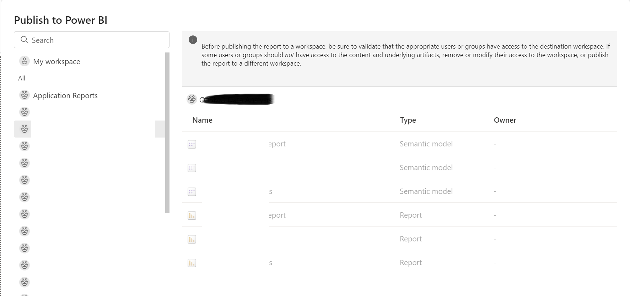The height and width of the screenshot is (296, 630).
Task: Click 'Report' type in the 'eport' row
Action: tap(411, 215)
